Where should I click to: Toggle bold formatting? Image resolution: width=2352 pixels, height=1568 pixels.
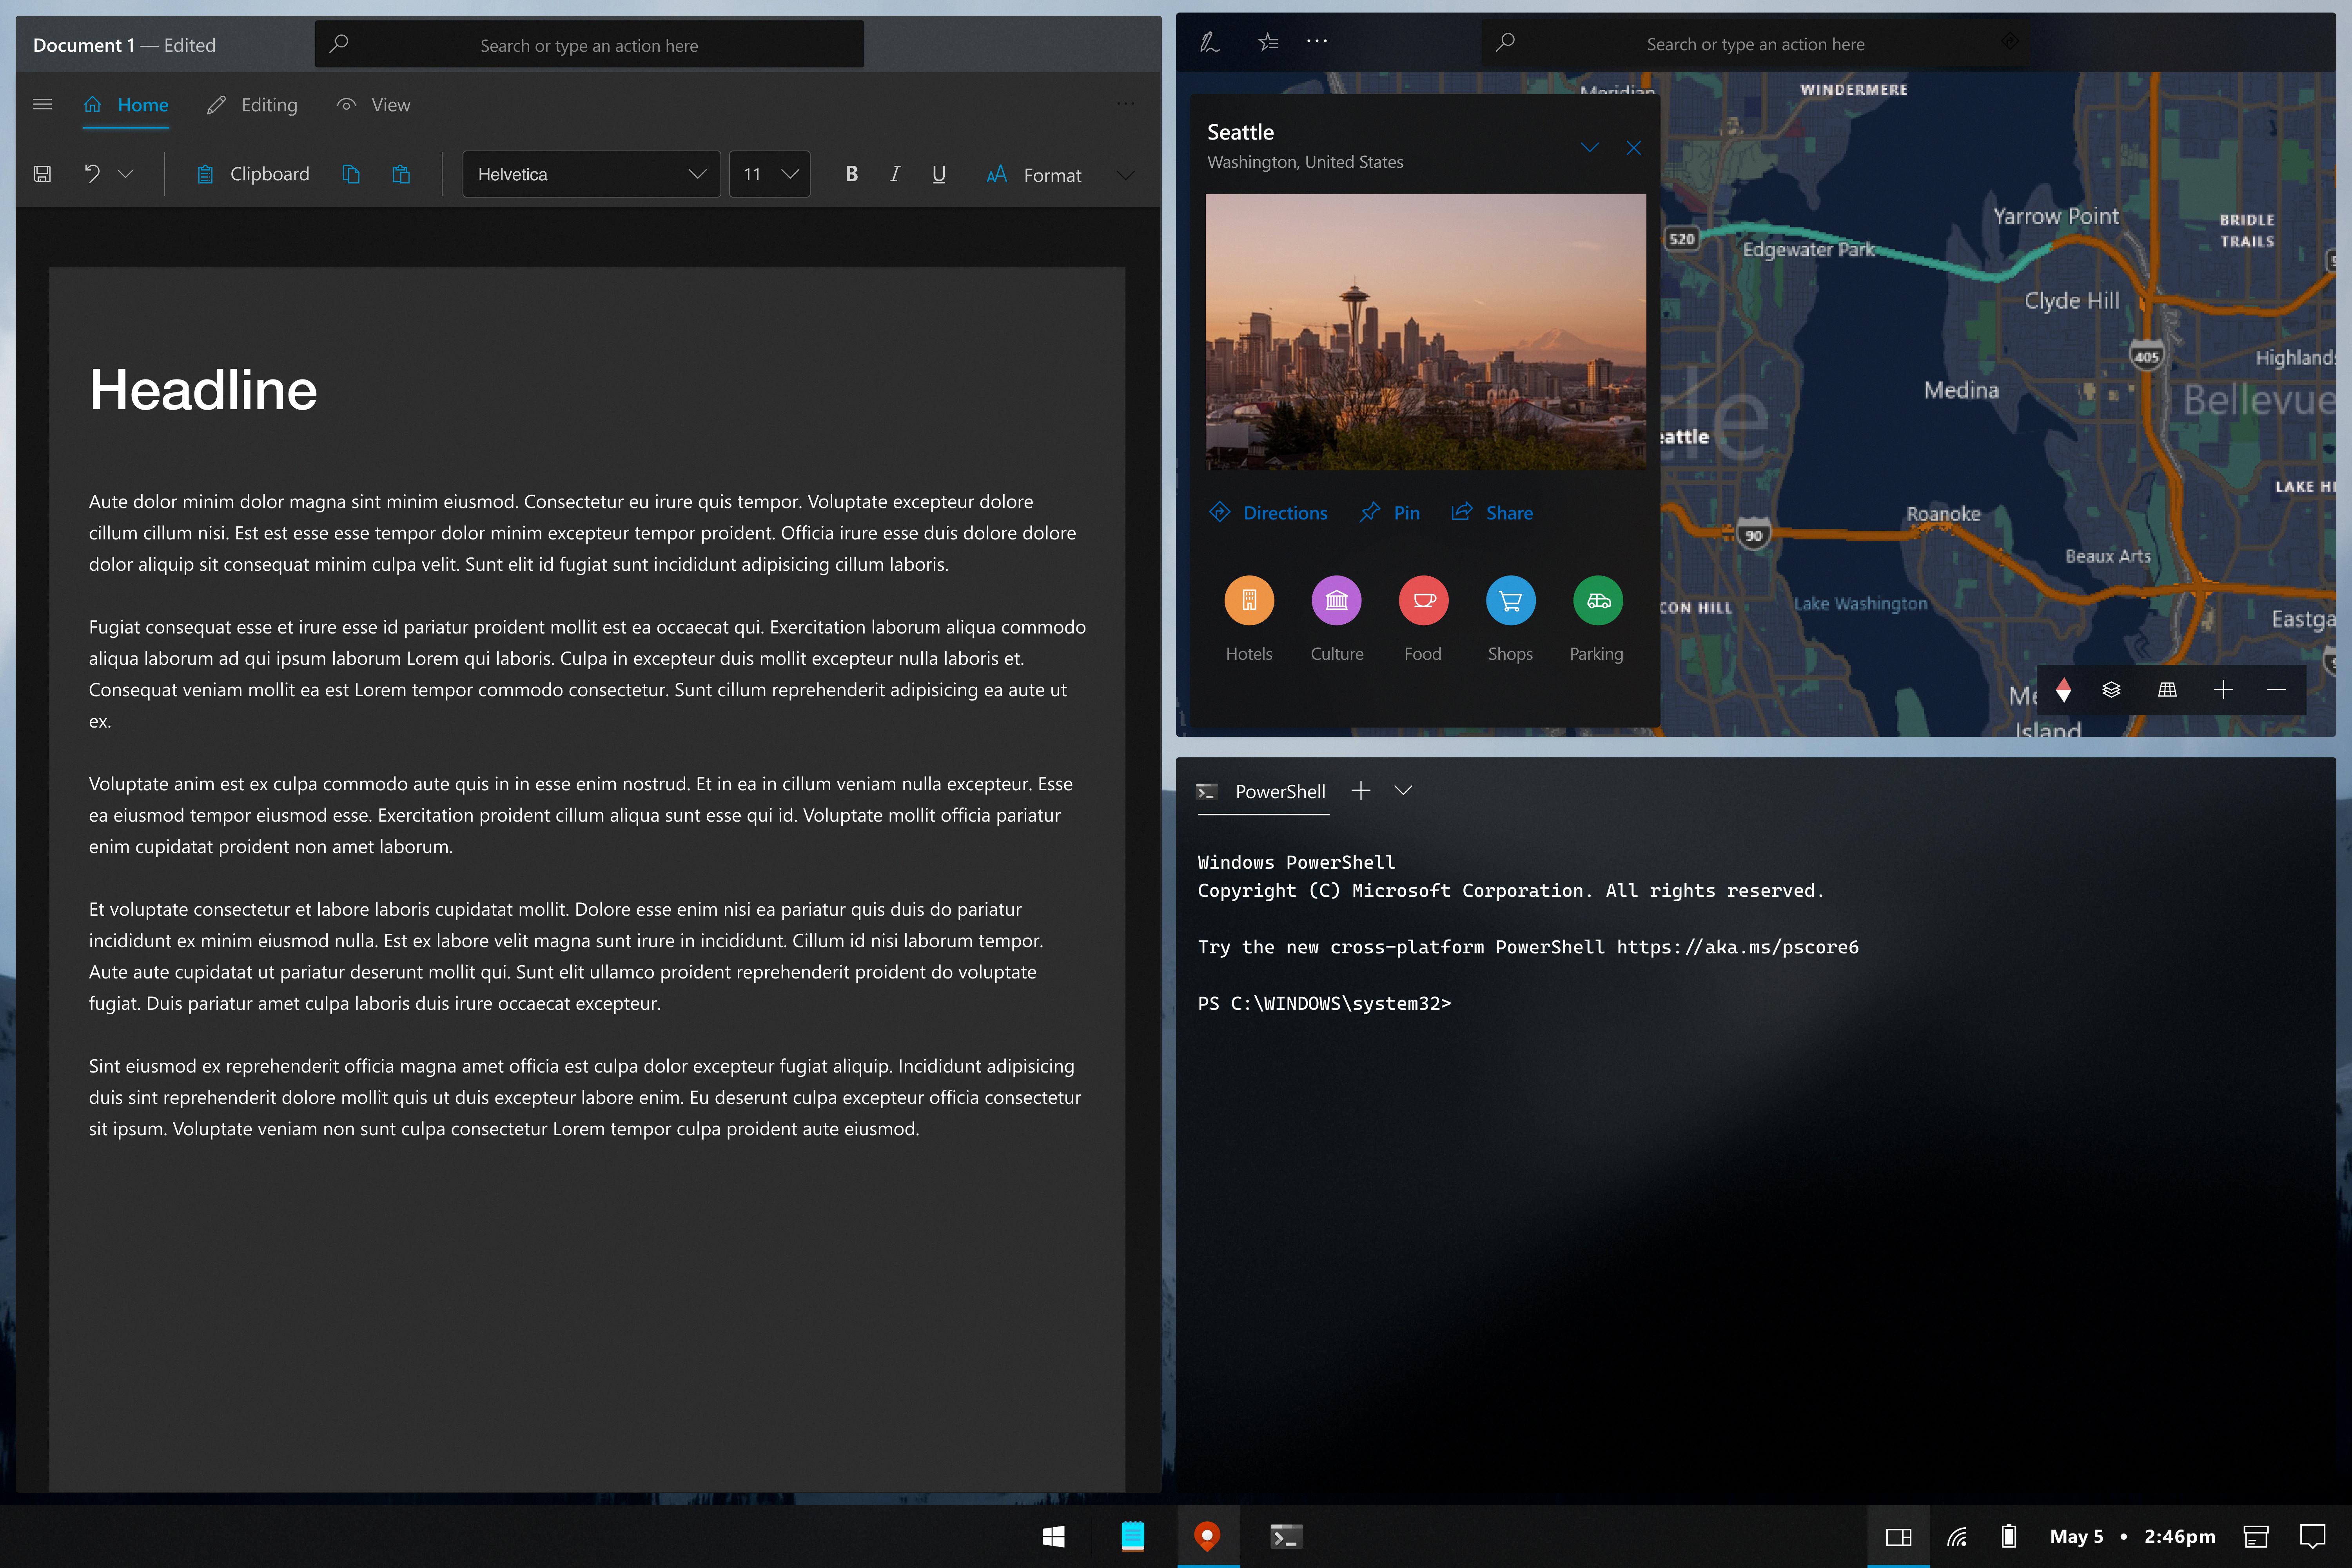pos(851,174)
